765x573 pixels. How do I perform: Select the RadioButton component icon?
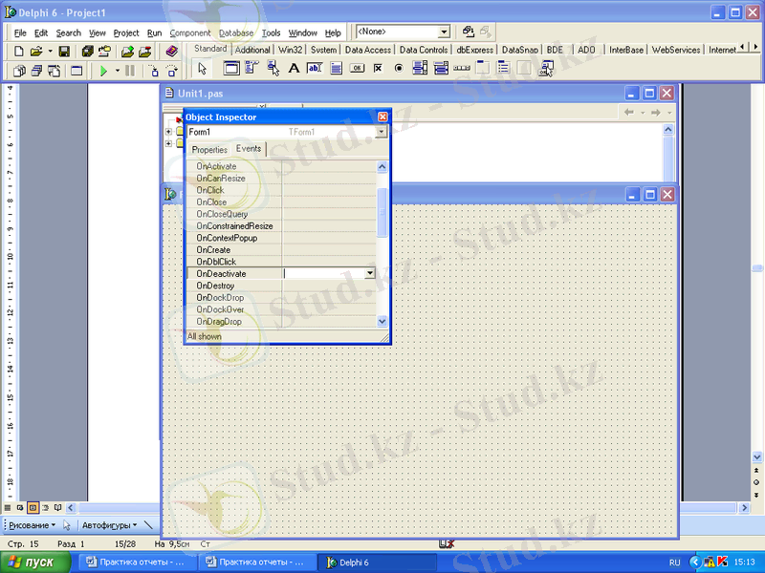(x=399, y=69)
